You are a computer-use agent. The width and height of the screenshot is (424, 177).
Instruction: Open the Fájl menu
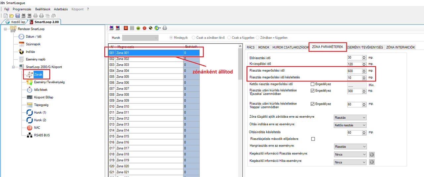tap(7, 9)
